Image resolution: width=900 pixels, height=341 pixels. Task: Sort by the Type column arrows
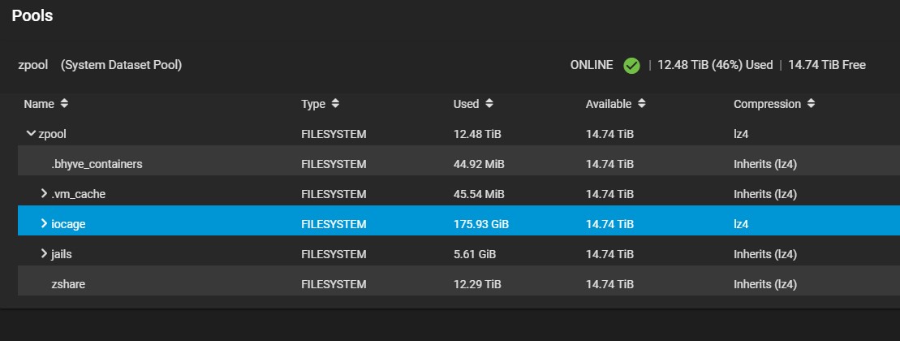coord(335,104)
